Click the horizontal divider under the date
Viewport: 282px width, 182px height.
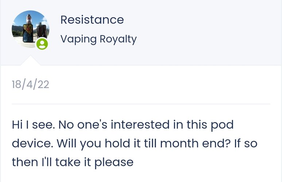coord(141,104)
